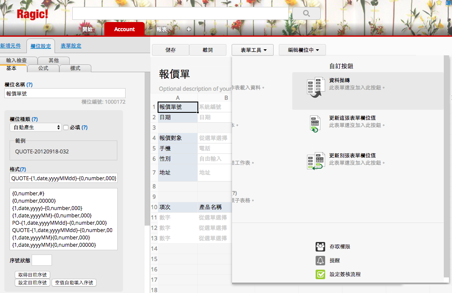
Task: Open the 開始 tab
Action: pos(87,29)
